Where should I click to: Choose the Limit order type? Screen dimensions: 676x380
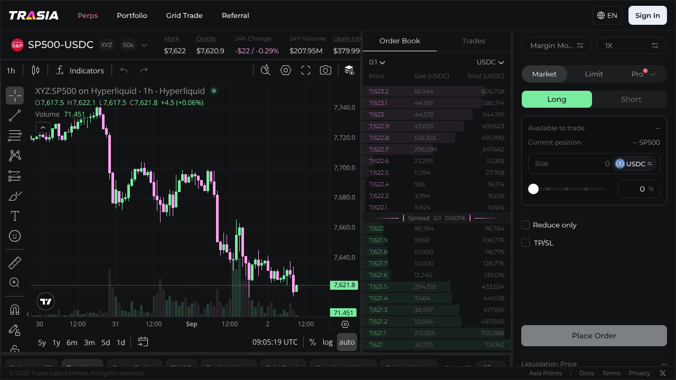pos(594,74)
